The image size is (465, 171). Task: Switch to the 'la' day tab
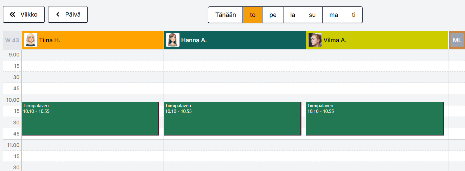point(293,15)
